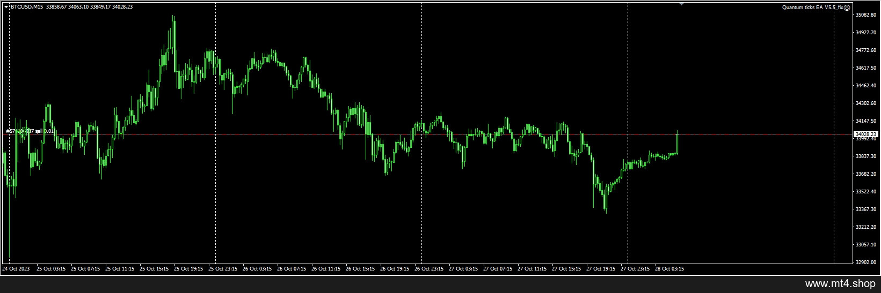This screenshot has height=293, width=881.
Task: Click the smiley icon next to Quantum ticks EA
Action: (847, 7)
